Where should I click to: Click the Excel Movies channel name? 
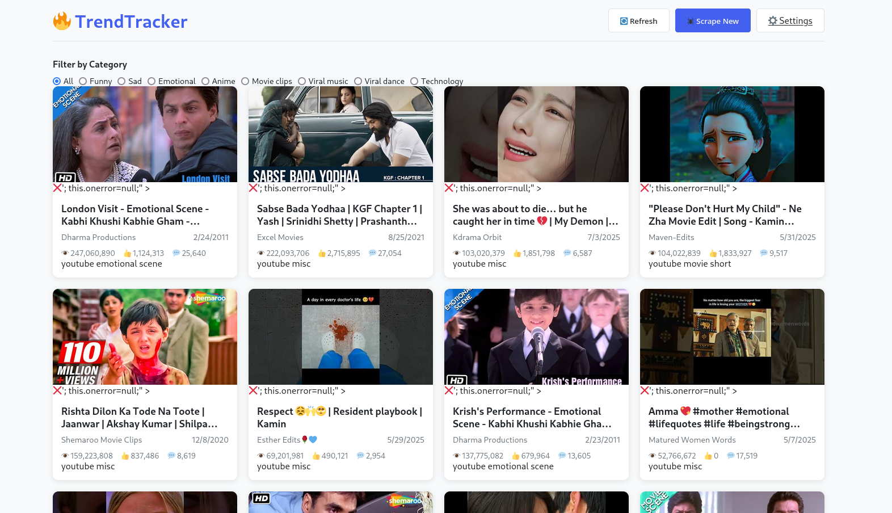280,237
